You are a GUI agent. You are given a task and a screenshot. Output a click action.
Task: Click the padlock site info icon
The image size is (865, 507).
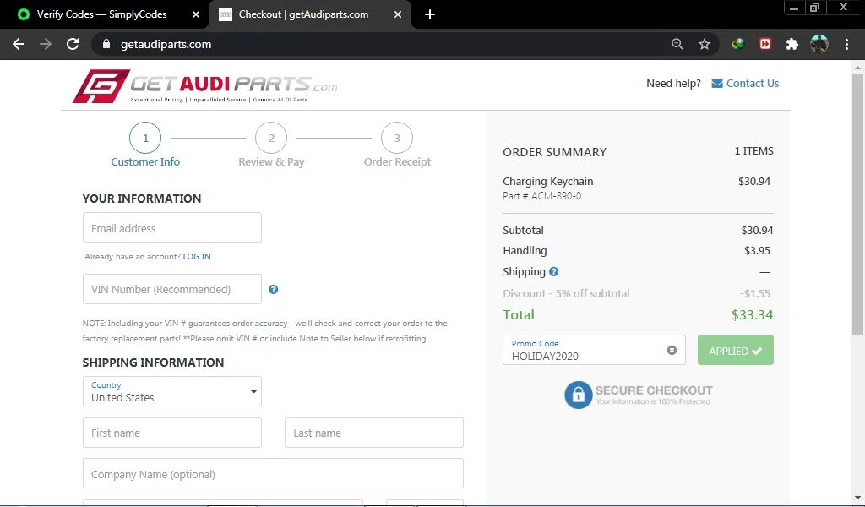[x=106, y=44]
